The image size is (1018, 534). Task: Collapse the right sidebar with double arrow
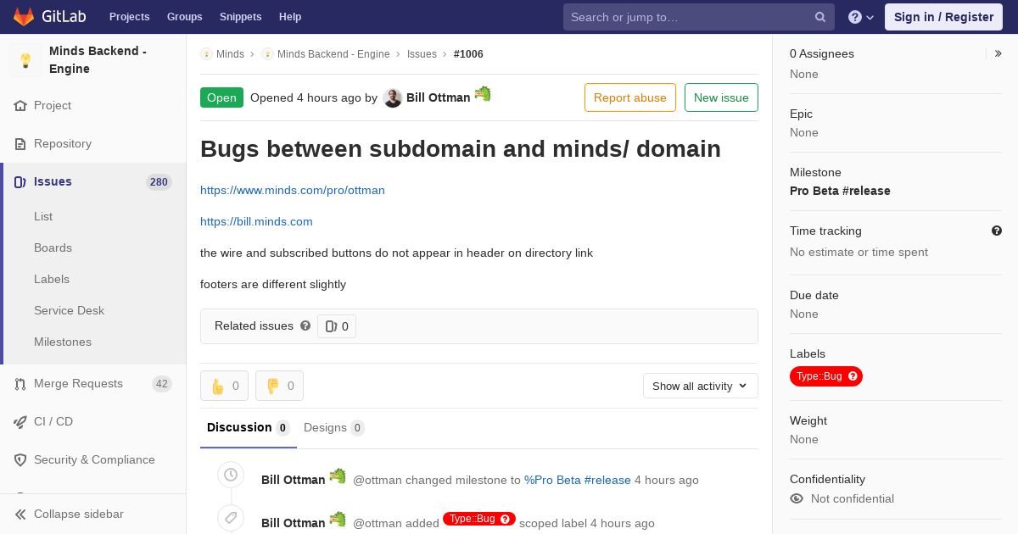(998, 53)
